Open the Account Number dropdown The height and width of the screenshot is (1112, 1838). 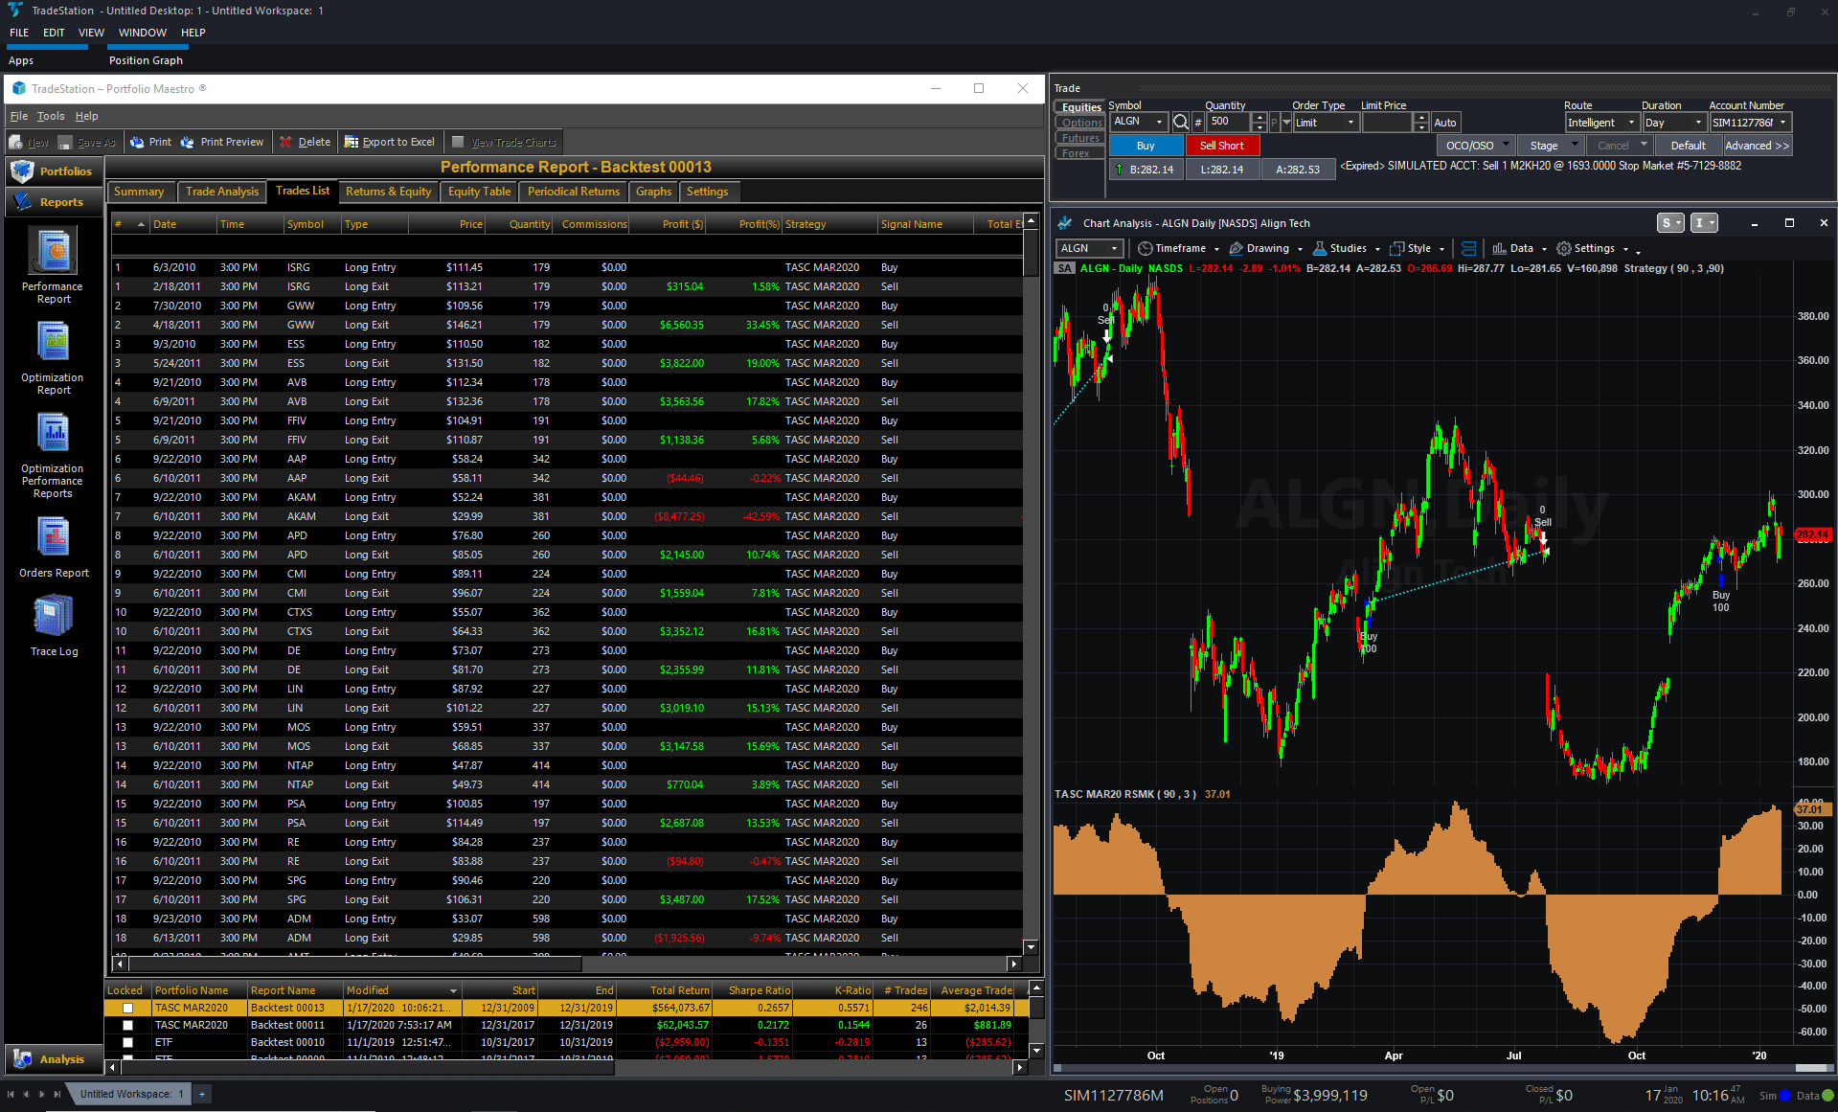click(1783, 123)
